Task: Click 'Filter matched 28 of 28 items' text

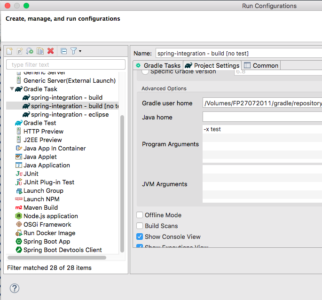Action: coord(49,268)
